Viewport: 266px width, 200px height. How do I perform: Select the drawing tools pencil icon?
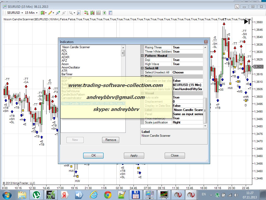(x=50, y=12)
